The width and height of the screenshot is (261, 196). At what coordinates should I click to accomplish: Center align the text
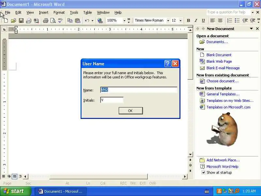pos(220,21)
